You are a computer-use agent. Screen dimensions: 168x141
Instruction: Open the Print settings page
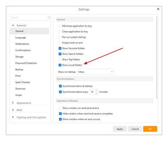click(x=18, y=76)
